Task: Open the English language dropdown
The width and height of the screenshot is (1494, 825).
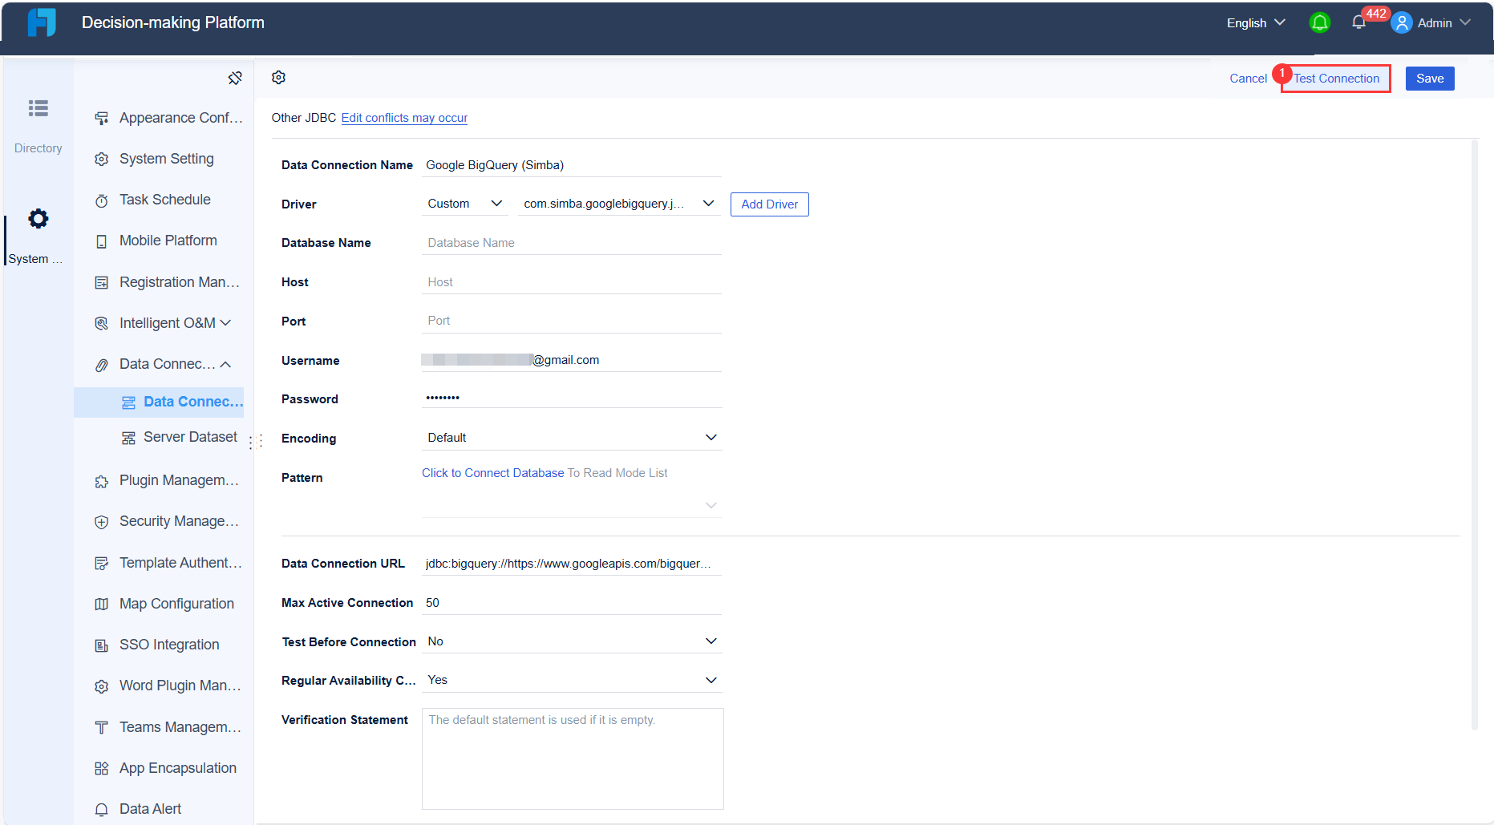Action: pos(1256,22)
